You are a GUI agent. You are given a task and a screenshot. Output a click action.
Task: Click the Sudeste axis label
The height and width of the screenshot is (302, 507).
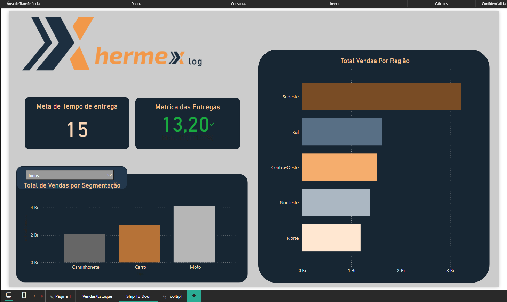(291, 97)
